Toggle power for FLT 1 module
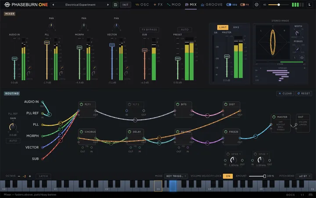The width and height of the screenshot is (316, 198). tap(82, 104)
